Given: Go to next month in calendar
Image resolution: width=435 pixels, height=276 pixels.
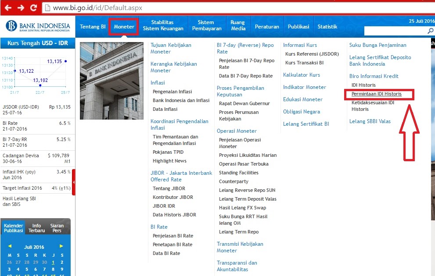Looking at the screenshot, I should [61, 246].
